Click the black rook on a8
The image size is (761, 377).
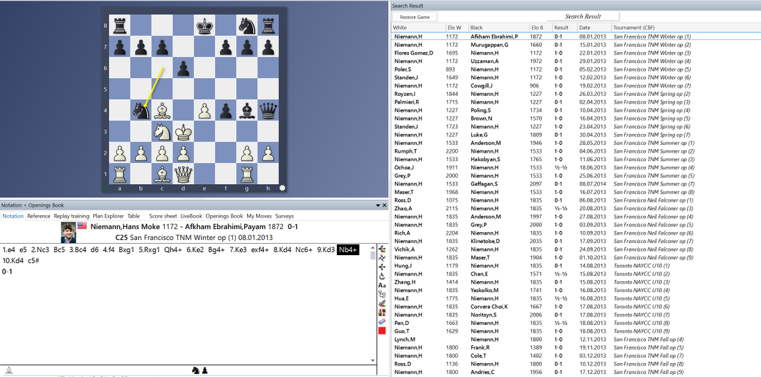click(119, 26)
